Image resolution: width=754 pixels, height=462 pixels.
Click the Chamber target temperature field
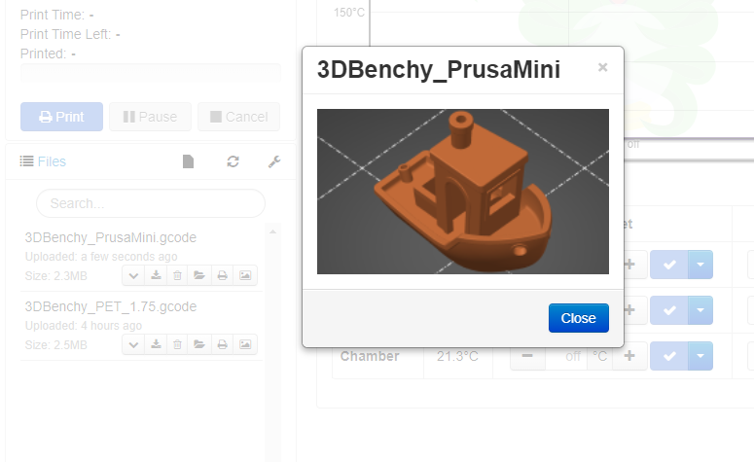pyautogui.click(x=566, y=356)
